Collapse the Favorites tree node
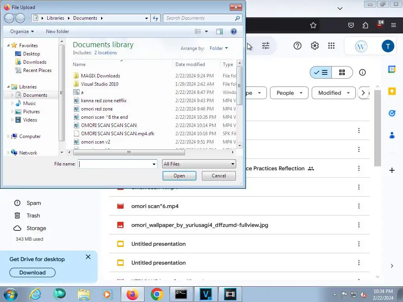Viewport: 403px width, 302px height. [8, 45]
